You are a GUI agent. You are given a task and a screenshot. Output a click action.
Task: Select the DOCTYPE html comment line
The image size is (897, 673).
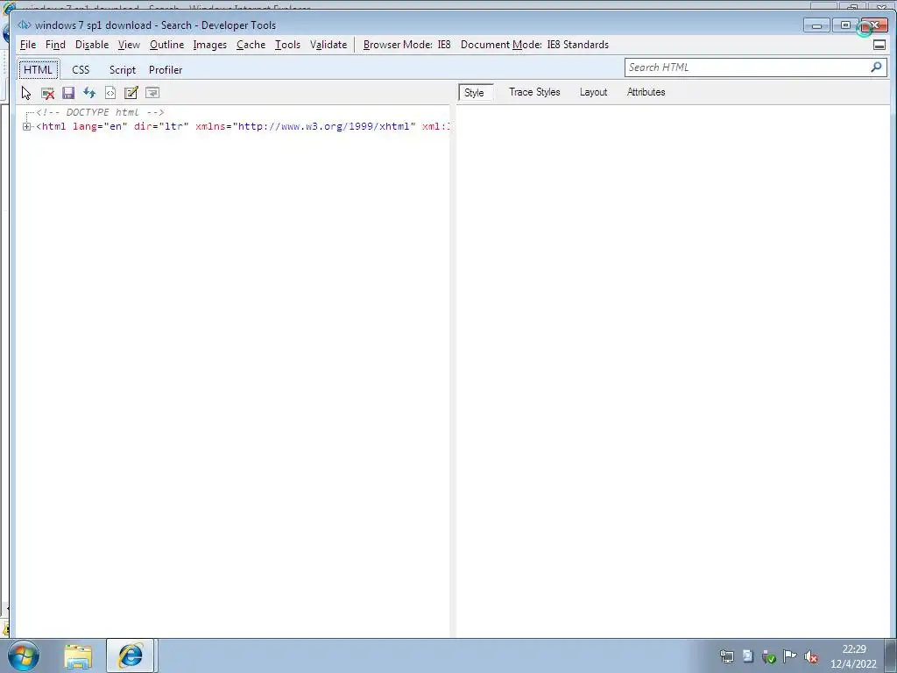coord(100,113)
